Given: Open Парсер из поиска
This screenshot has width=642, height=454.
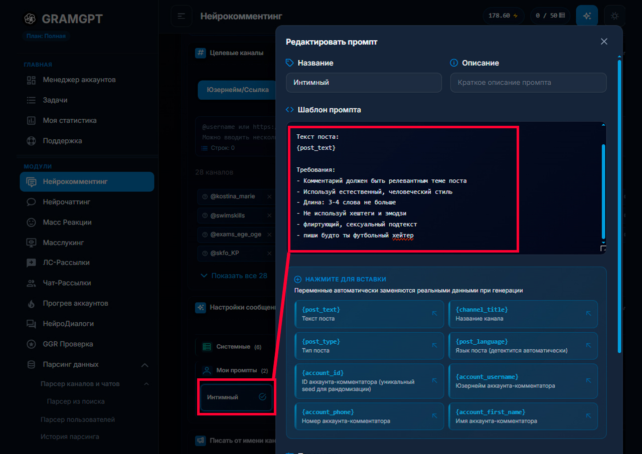Looking at the screenshot, I should 76,401.
